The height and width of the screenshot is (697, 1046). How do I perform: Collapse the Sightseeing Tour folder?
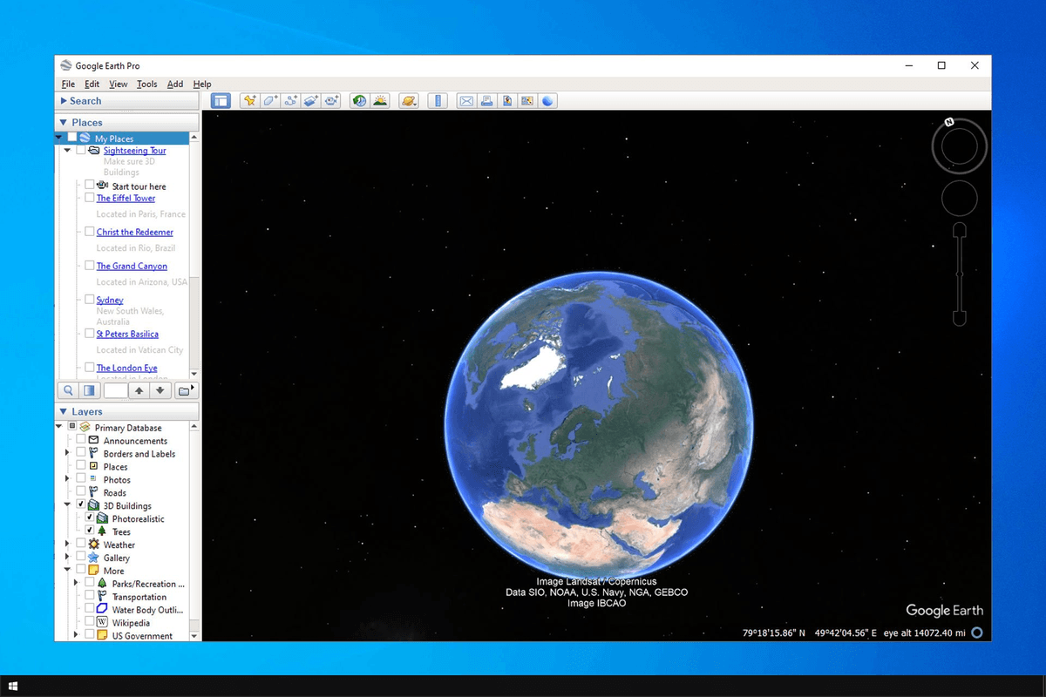pyautogui.click(x=67, y=150)
